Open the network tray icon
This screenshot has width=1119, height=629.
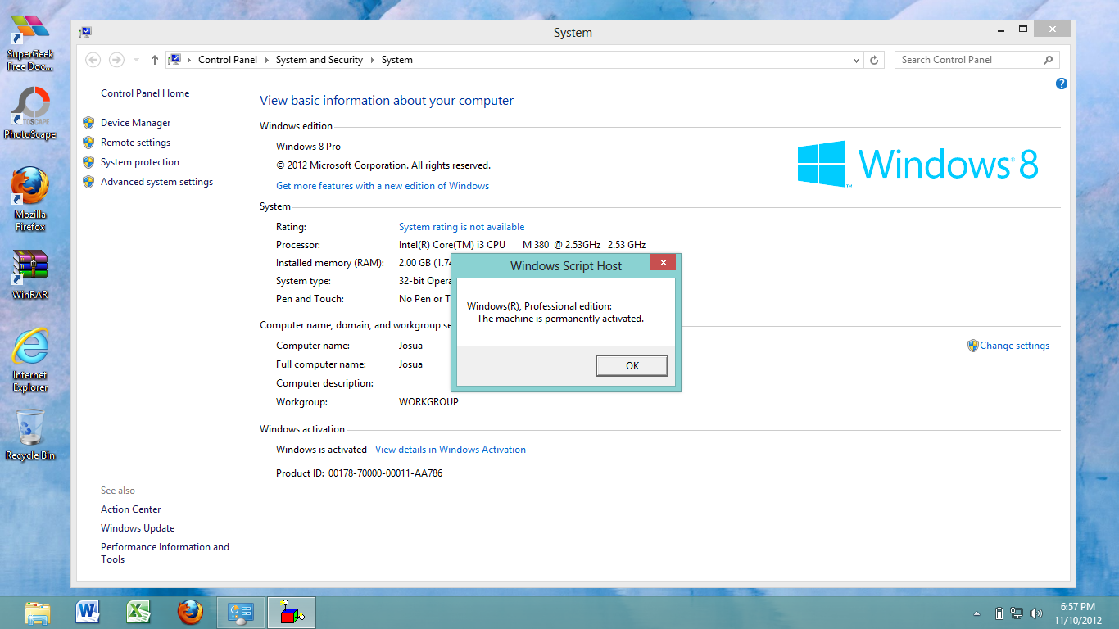[1017, 613]
